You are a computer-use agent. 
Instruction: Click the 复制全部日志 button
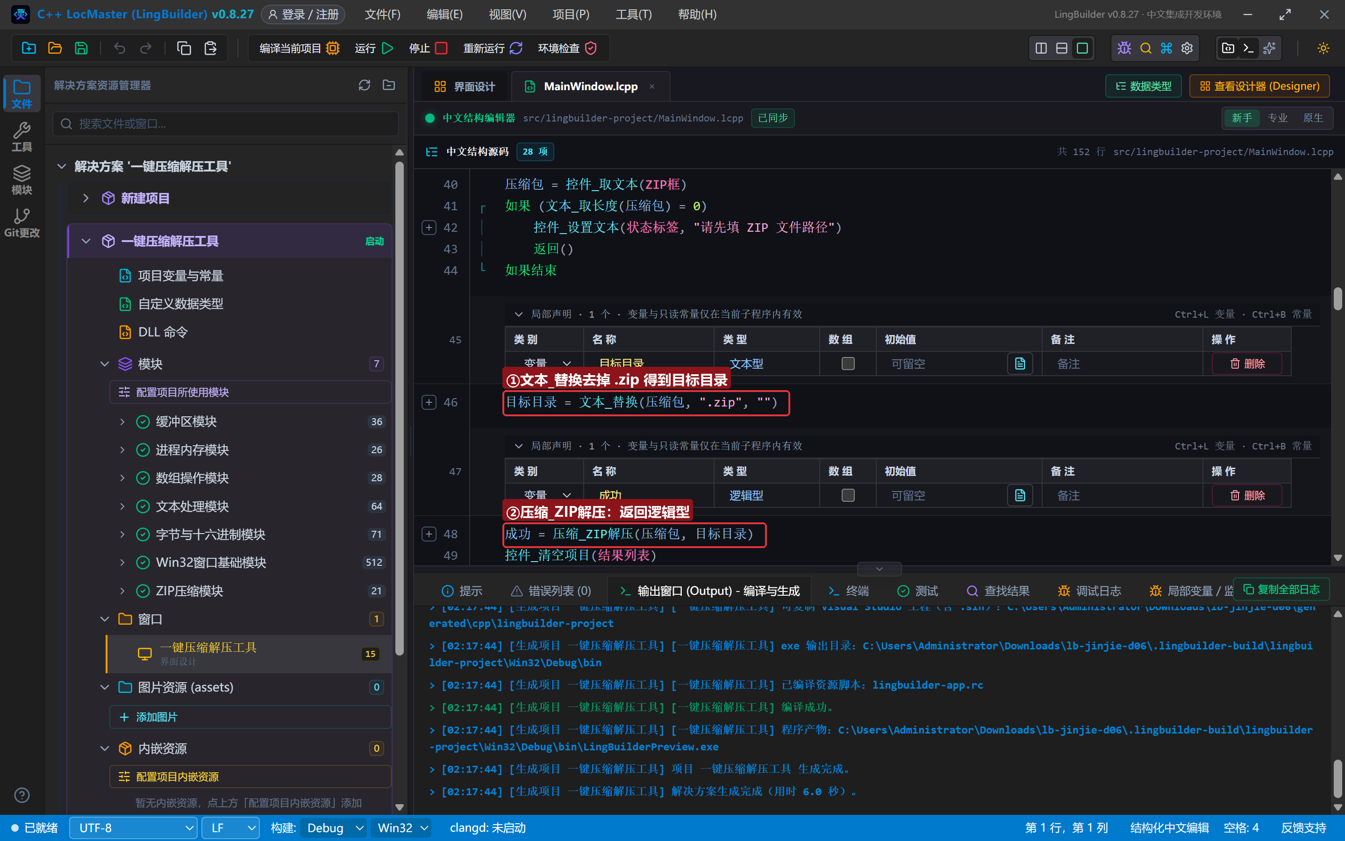(1281, 589)
